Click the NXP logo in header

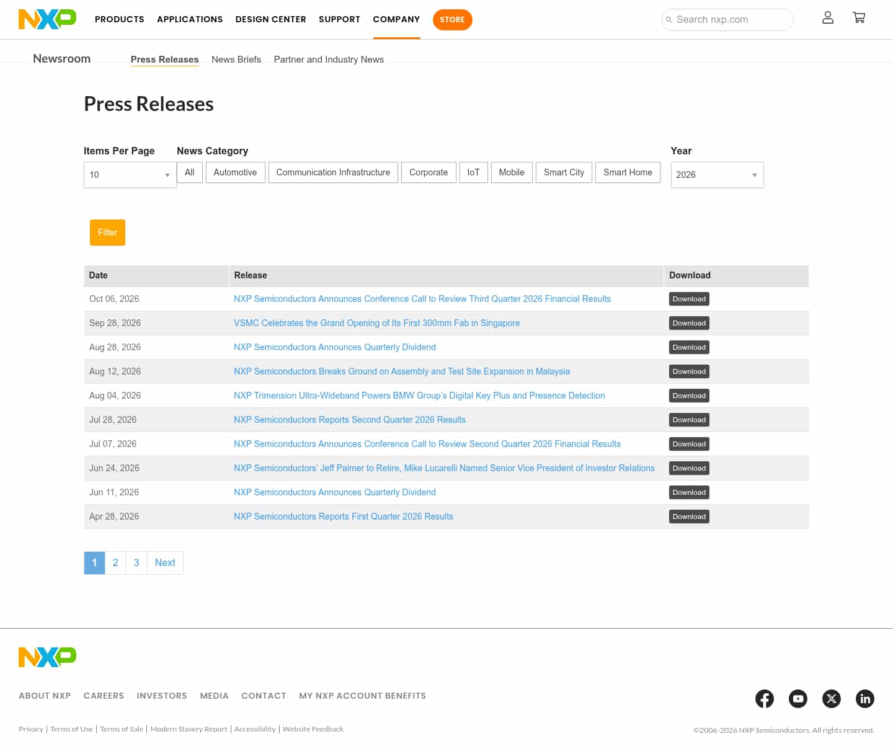point(47,19)
